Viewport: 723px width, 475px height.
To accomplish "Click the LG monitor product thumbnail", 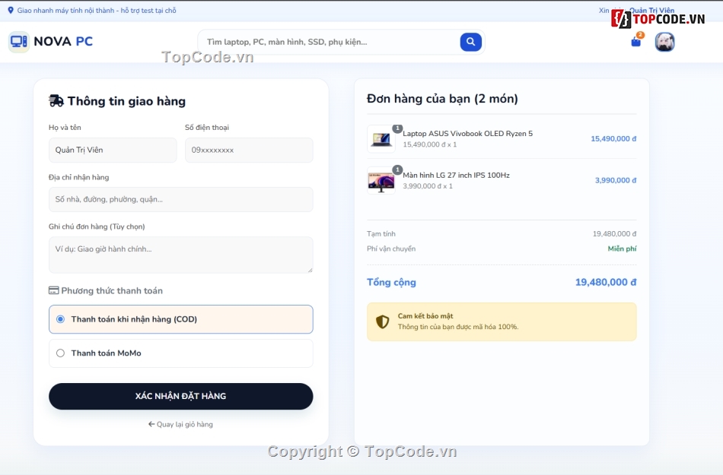I will coord(381,180).
